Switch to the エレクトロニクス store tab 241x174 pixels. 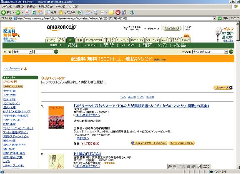coord(93,40)
